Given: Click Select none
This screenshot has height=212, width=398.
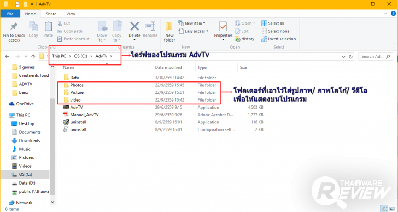Looking at the screenshot, I should pos(276,31).
